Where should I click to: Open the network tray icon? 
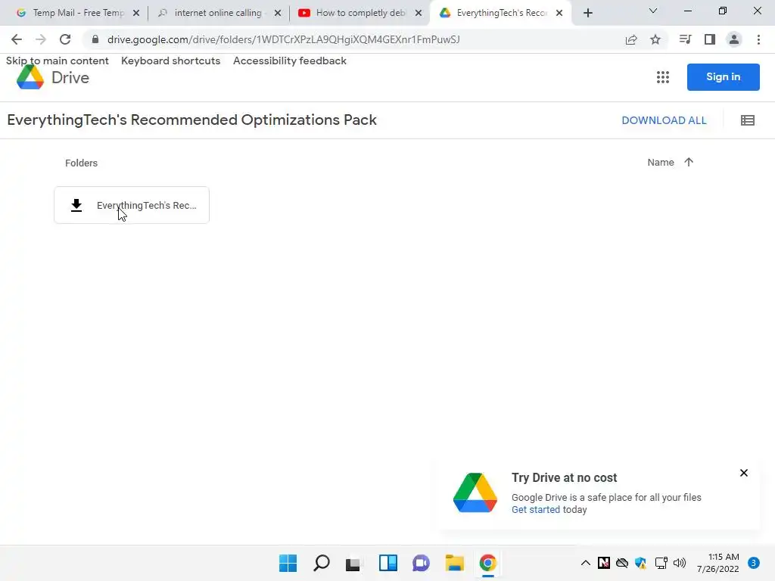tap(661, 563)
